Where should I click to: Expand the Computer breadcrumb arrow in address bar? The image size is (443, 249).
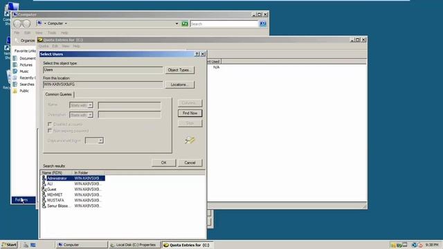click(66, 24)
